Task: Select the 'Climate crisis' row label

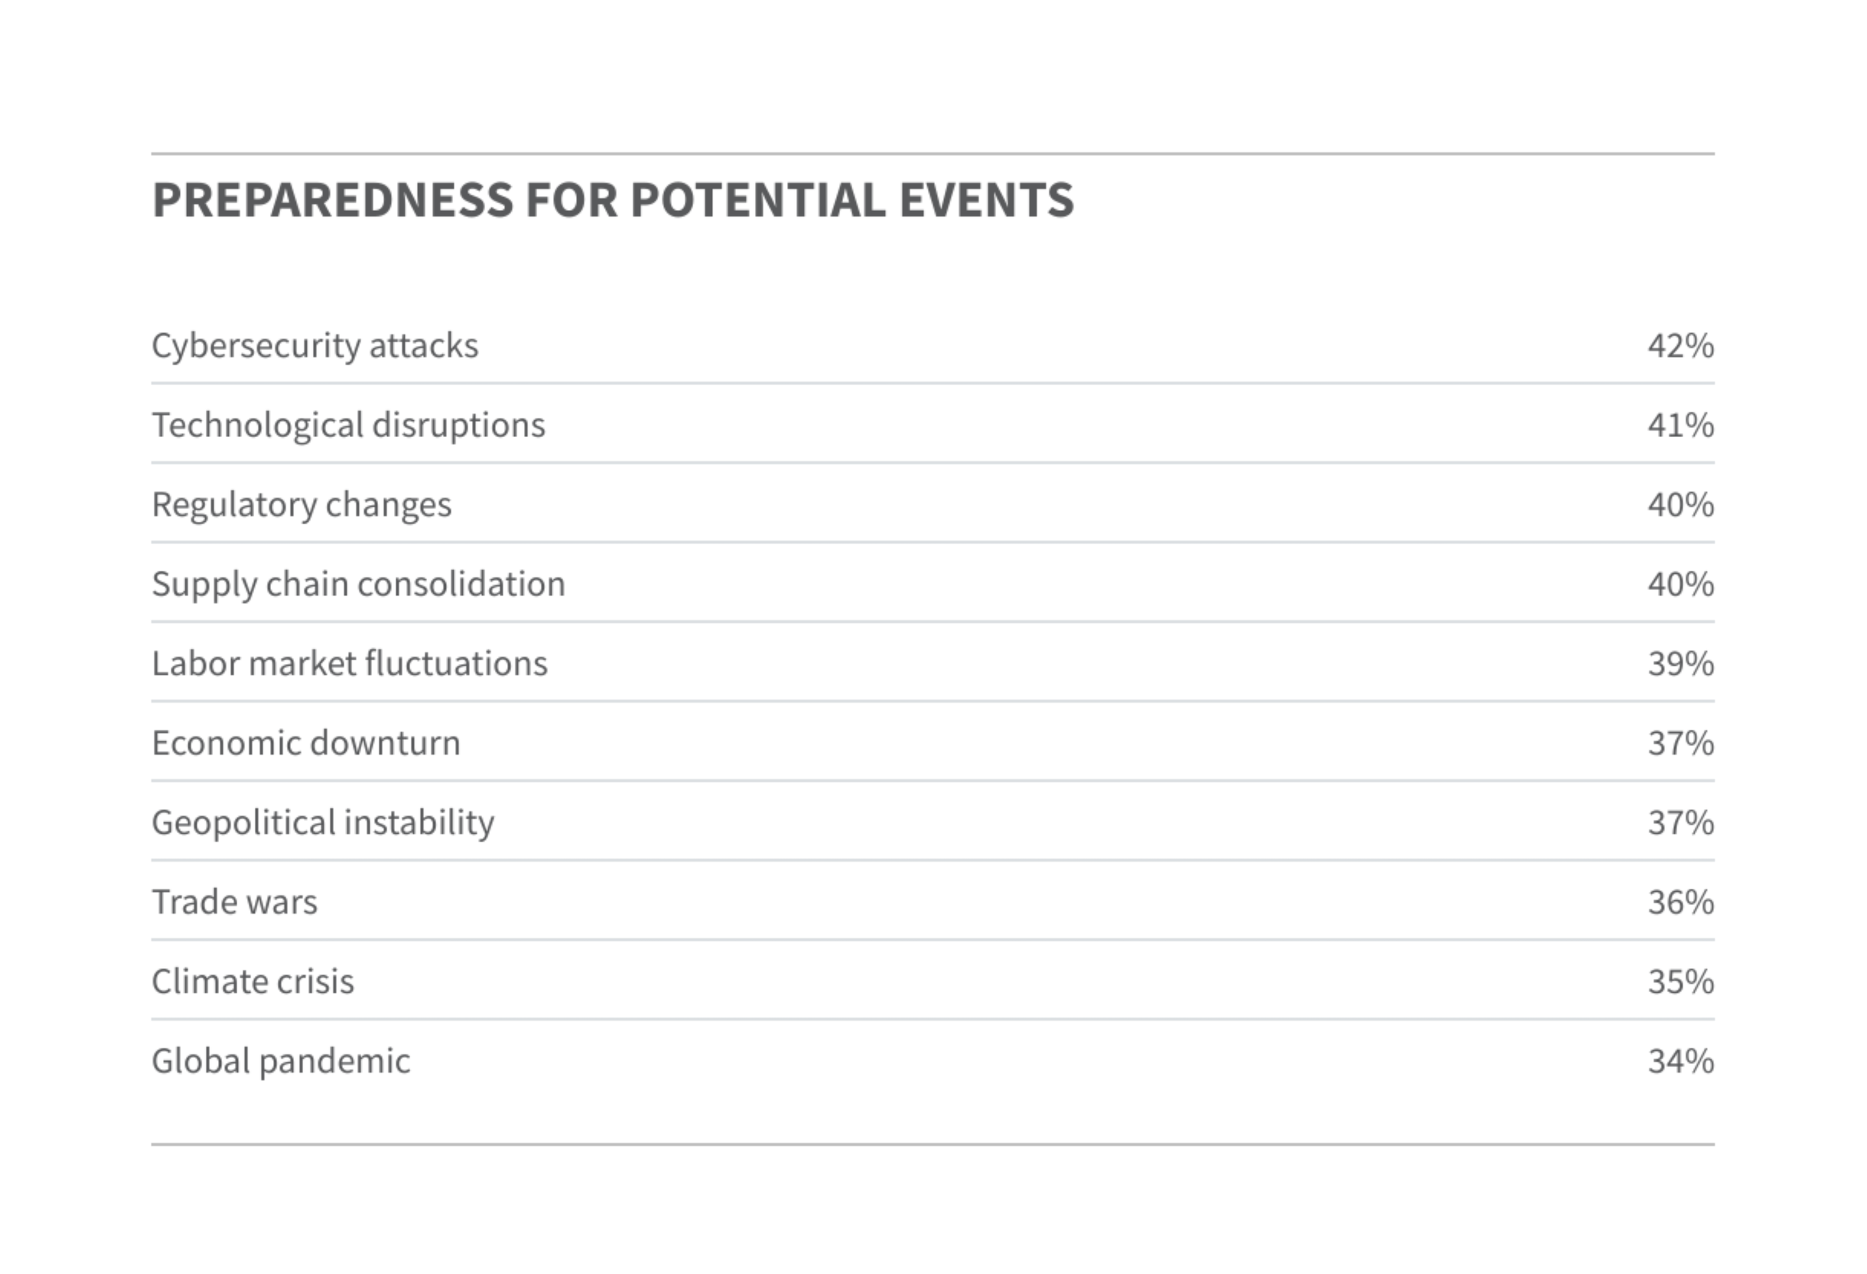Action: [252, 982]
